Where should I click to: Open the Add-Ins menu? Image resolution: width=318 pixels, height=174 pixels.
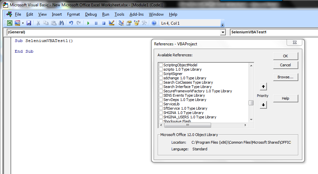coord(137,14)
